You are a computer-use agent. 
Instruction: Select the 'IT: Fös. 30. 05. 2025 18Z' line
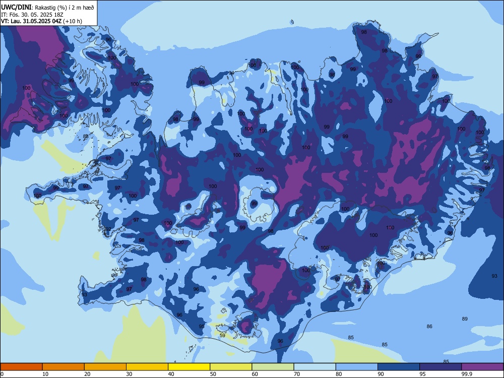coord(33,15)
